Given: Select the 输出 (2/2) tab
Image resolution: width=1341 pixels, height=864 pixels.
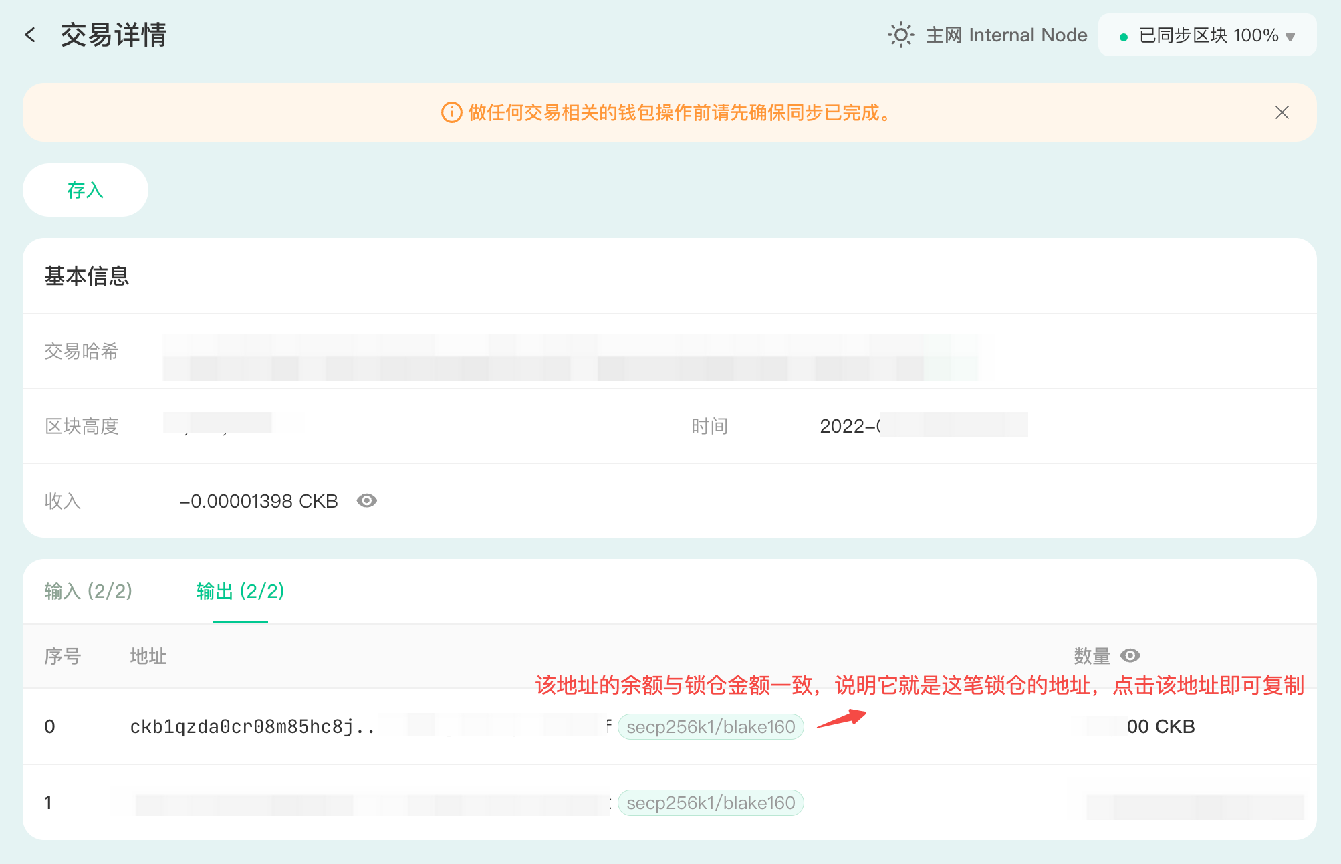Looking at the screenshot, I should coord(240,591).
